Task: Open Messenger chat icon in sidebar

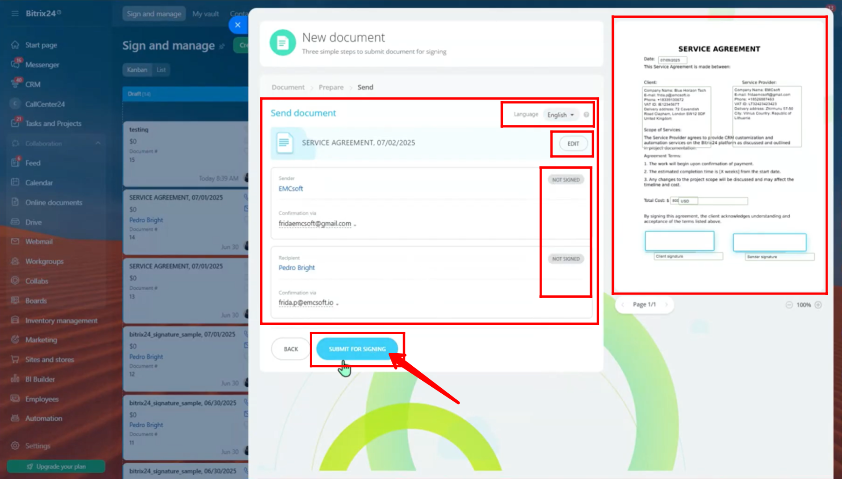Action: pos(15,65)
